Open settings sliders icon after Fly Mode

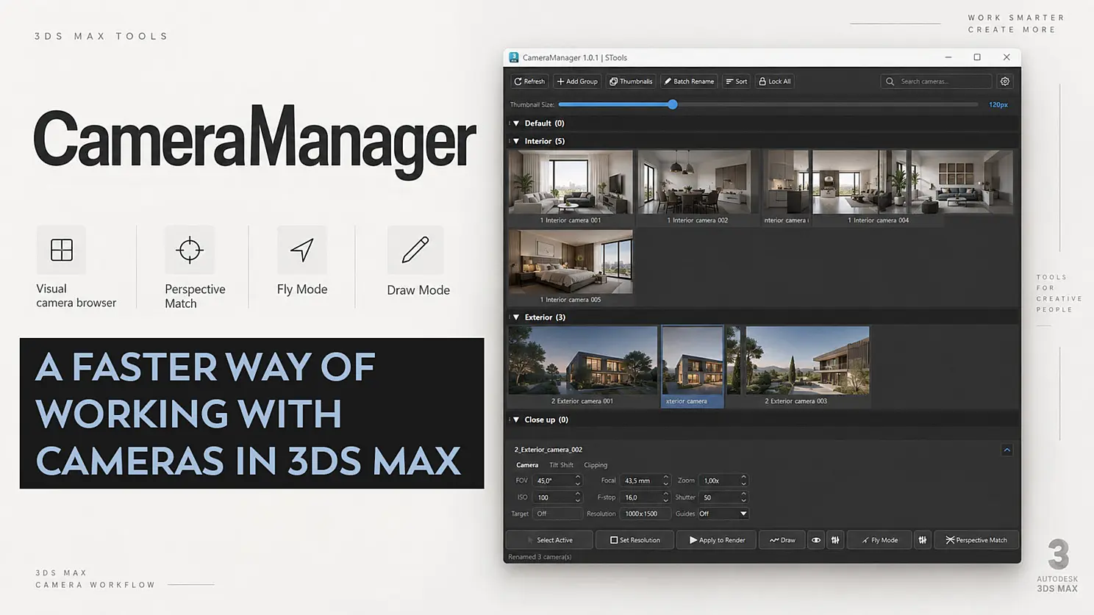click(923, 540)
